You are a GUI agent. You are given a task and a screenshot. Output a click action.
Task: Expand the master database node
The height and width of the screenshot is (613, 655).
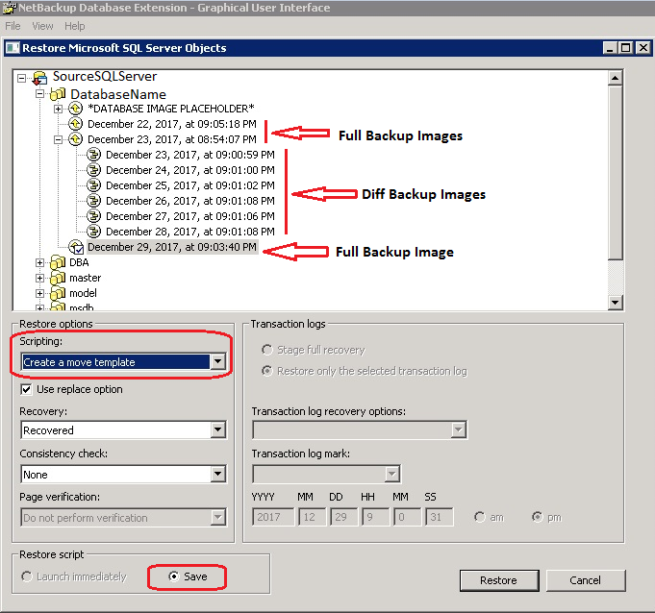tap(39, 279)
